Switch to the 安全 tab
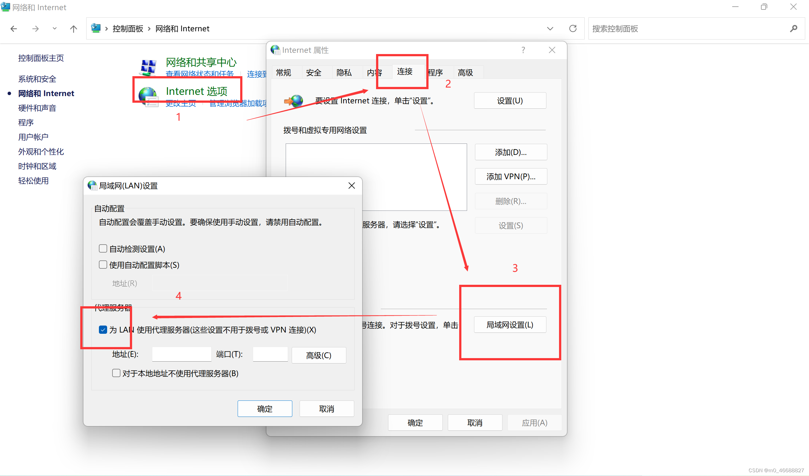 tap(313, 73)
